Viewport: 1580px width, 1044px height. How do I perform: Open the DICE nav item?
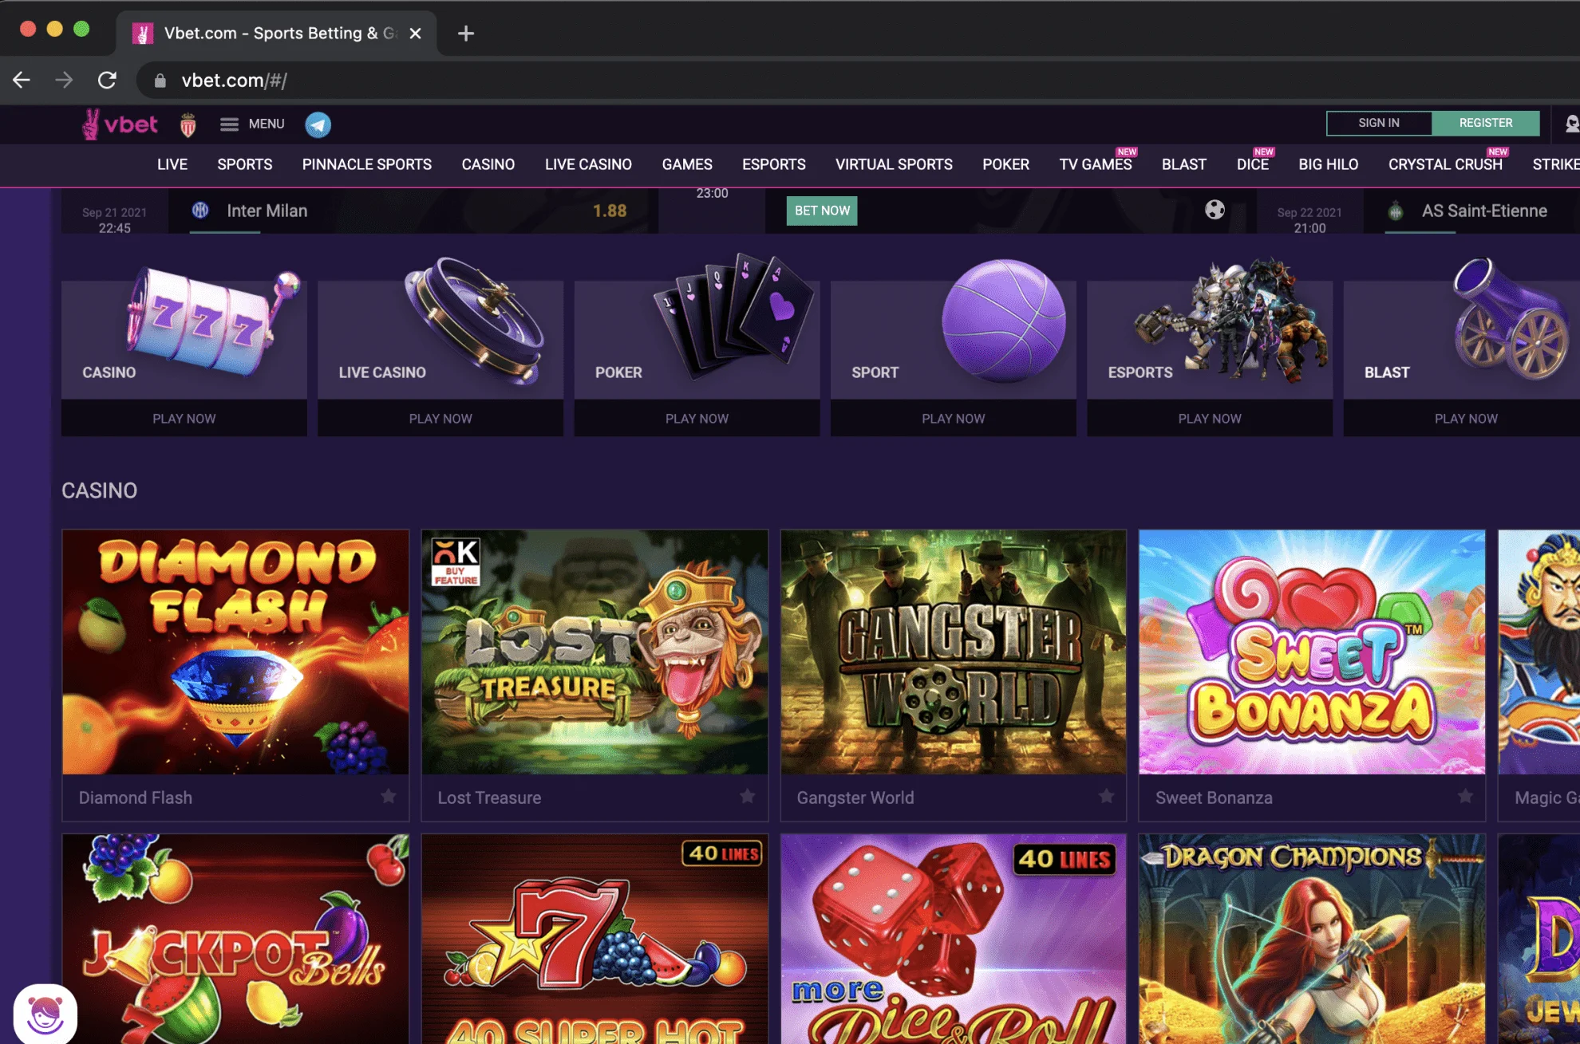click(1253, 164)
